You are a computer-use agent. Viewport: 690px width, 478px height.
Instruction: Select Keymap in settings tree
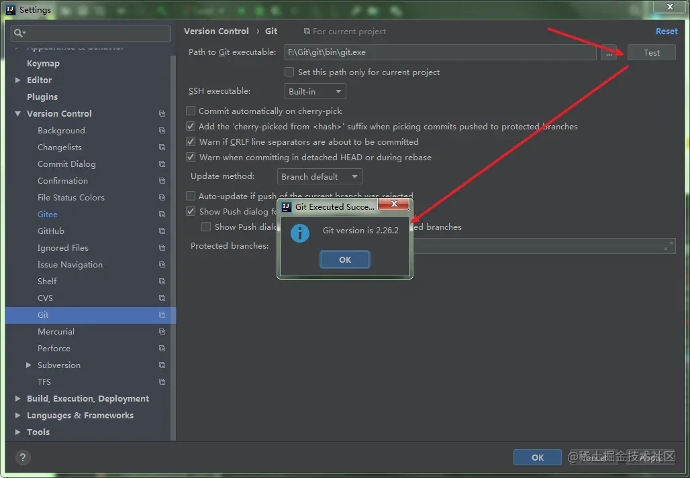click(x=43, y=63)
